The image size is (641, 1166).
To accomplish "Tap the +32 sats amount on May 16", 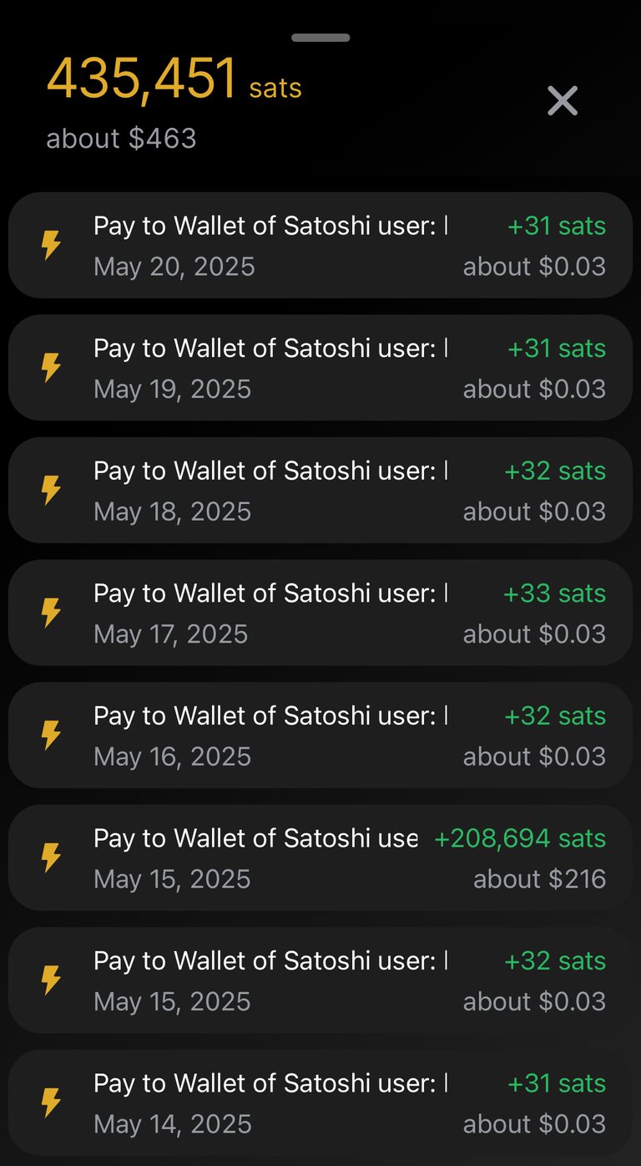I will (555, 715).
